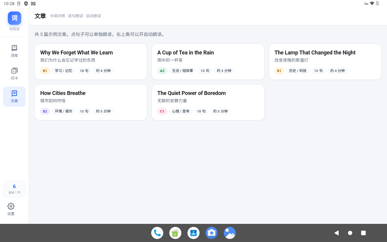Click B1 badge on The Lamp card

tap(279, 71)
